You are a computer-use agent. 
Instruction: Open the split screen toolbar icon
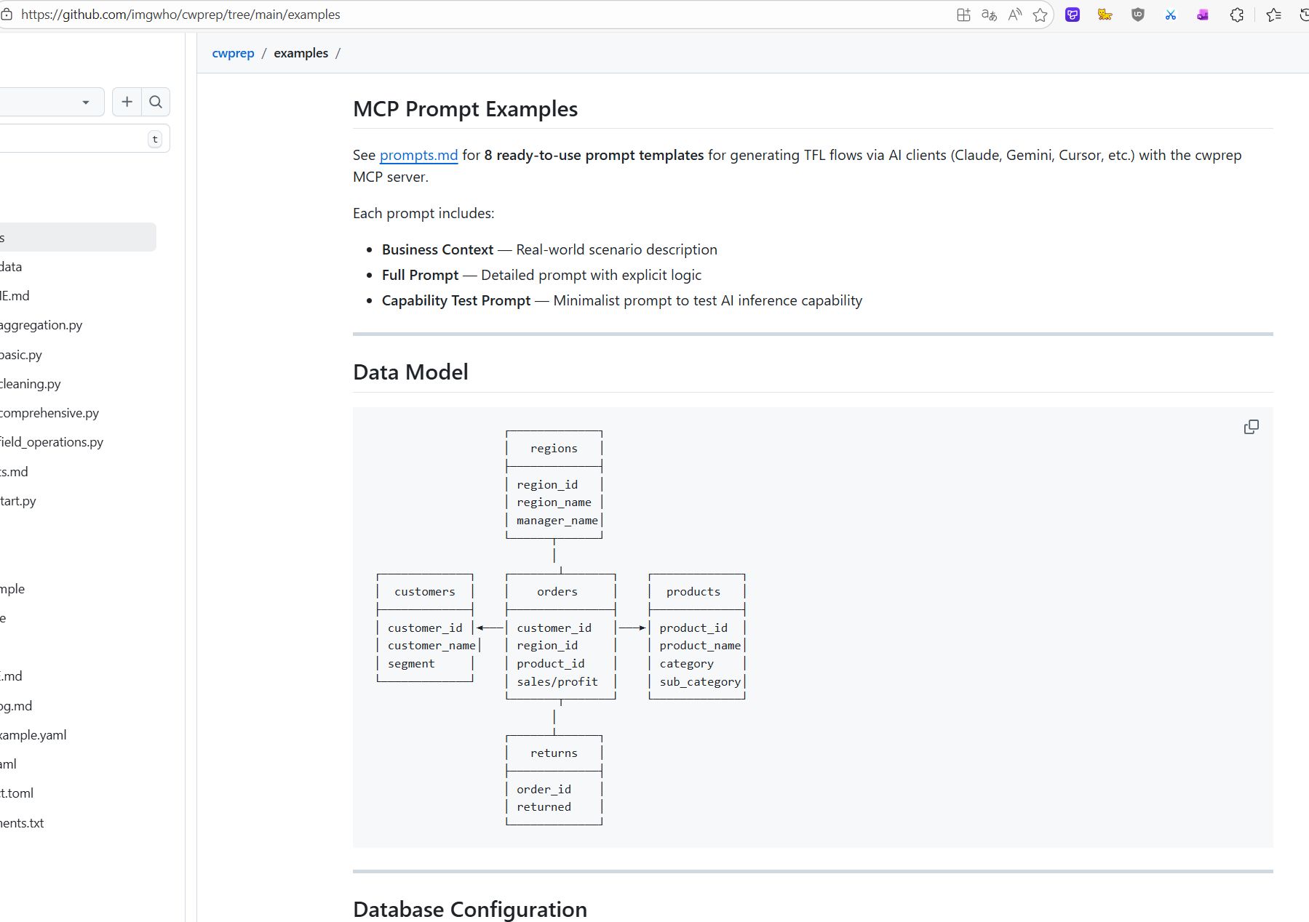[x=963, y=15]
